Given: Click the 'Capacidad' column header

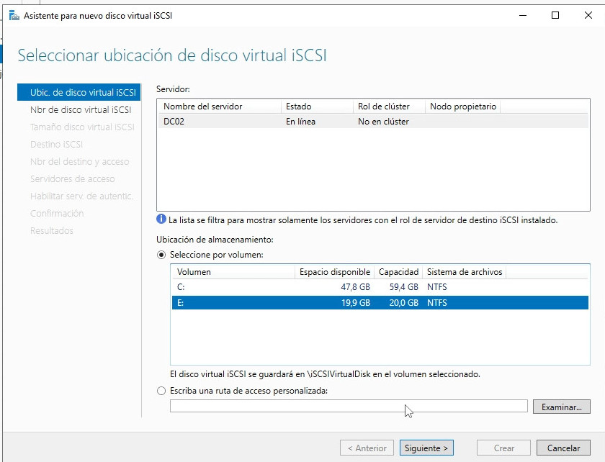Looking at the screenshot, I should pyautogui.click(x=398, y=272).
